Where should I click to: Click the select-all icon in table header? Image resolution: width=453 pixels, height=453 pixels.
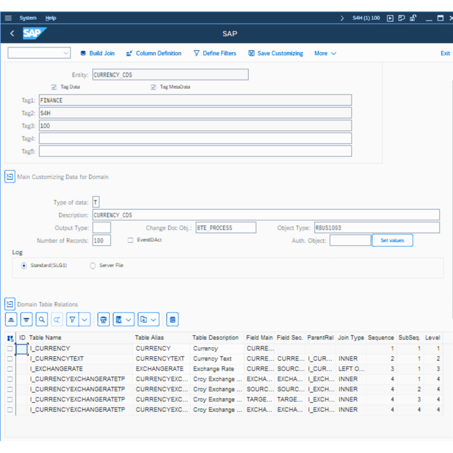click(10, 337)
